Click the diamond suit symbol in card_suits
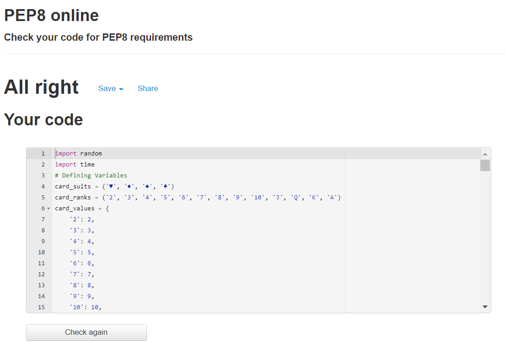Screen dimensions: 505x343 pos(129,186)
